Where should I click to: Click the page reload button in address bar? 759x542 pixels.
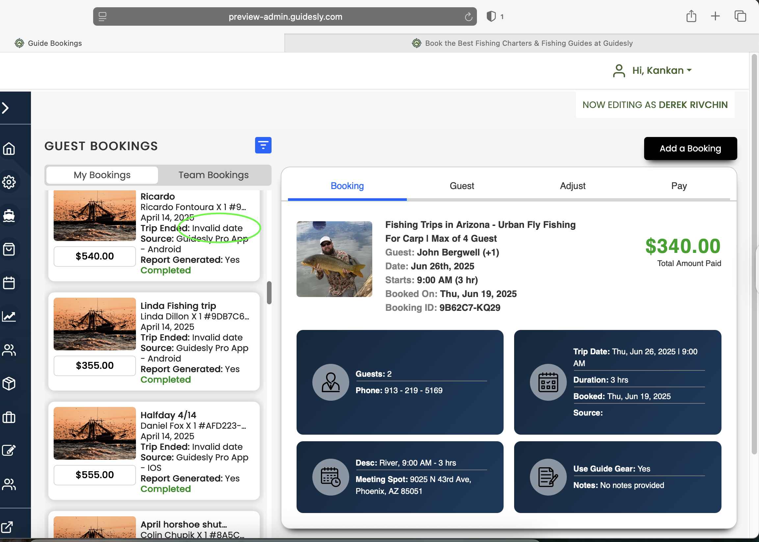[468, 17]
